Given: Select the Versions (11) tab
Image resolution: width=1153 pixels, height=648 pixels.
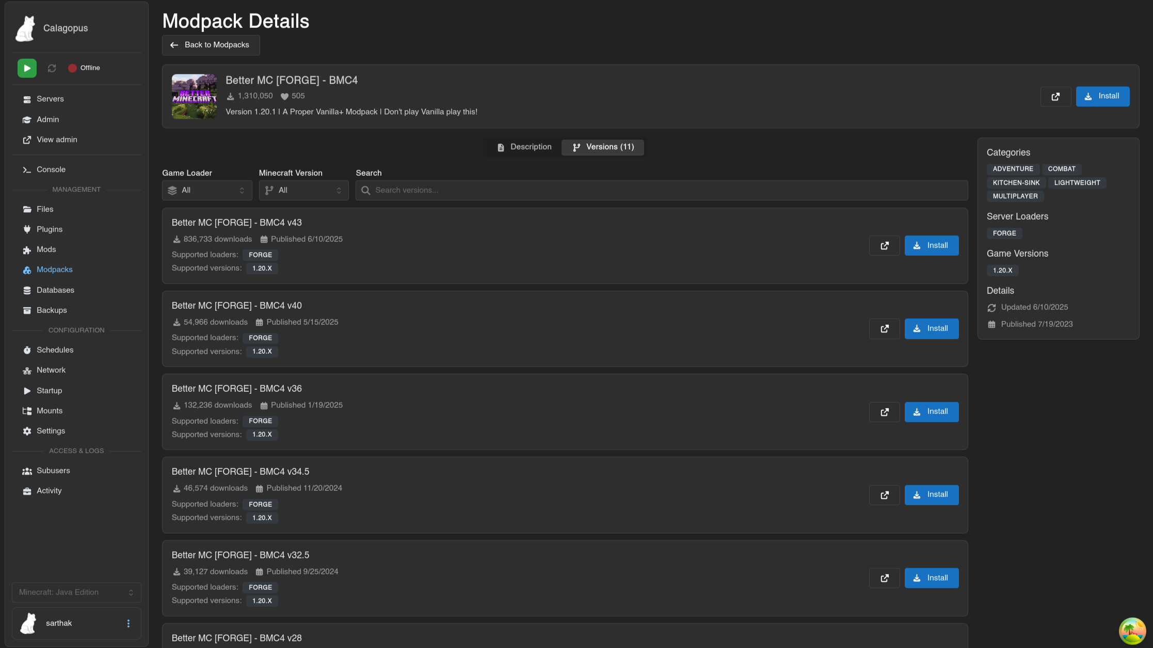Looking at the screenshot, I should point(603,147).
